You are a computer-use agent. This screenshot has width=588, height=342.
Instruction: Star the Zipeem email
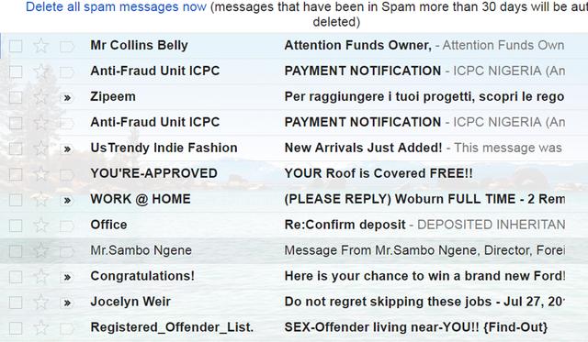click(40, 97)
